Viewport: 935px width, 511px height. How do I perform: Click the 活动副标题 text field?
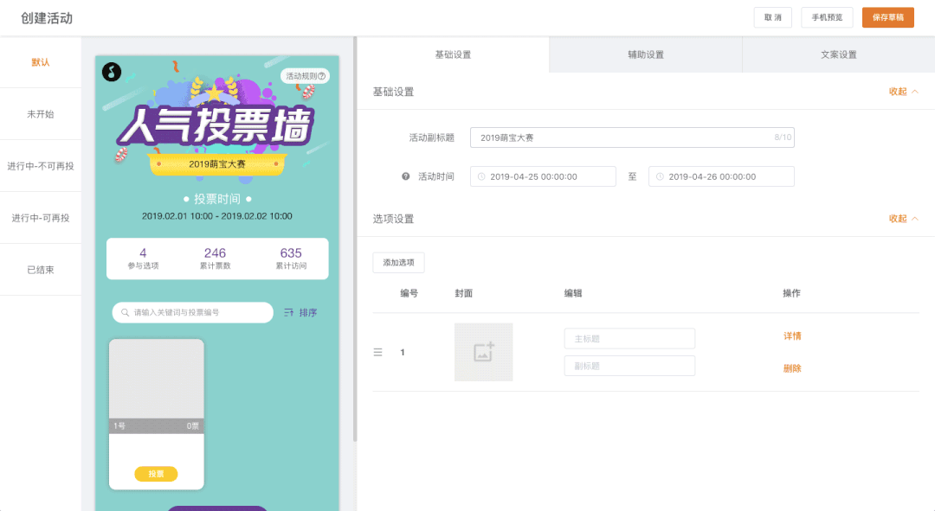click(x=632, y=137)
